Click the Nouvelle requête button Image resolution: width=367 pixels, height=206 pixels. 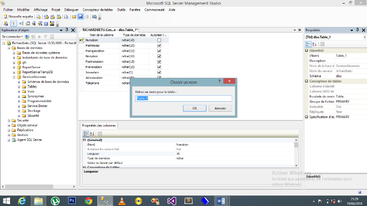18,16
